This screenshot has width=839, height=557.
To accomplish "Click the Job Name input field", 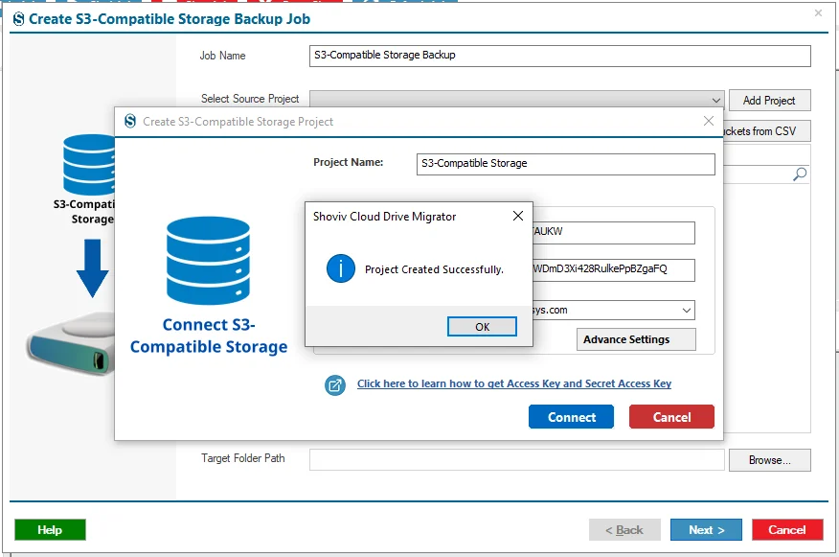I will click(559, 56).
